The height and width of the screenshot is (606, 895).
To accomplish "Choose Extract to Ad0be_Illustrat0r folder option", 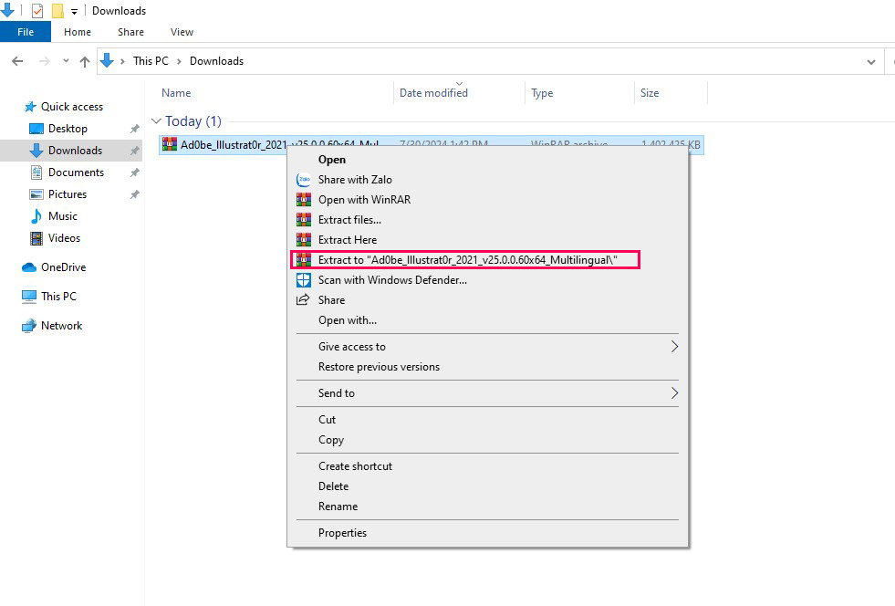I will coord(467,260).
